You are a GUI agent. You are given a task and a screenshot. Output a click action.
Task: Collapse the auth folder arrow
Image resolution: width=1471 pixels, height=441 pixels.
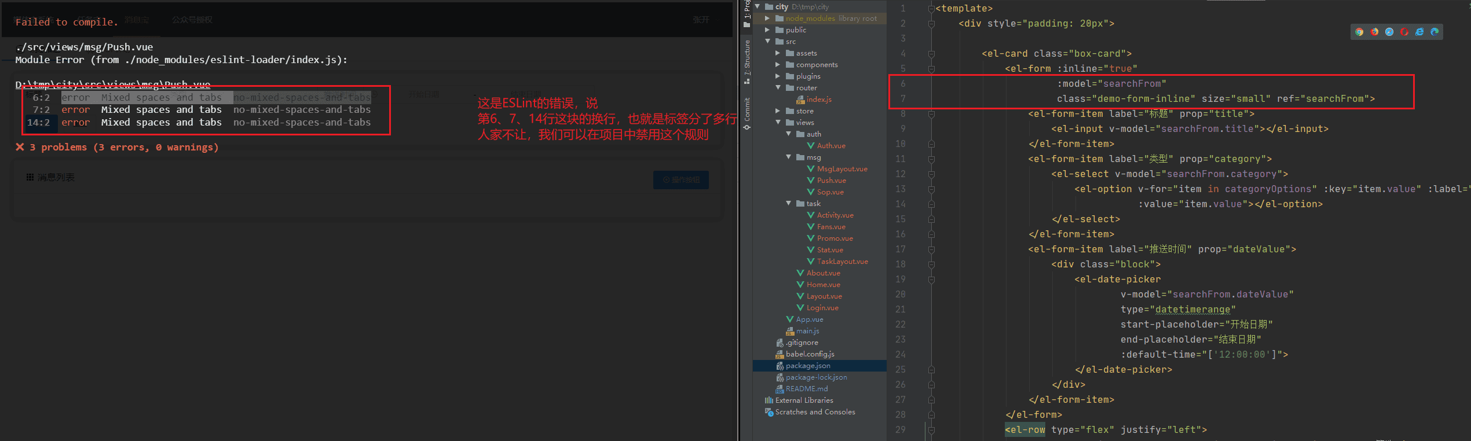pyautogui.click(x=789, y=134)
